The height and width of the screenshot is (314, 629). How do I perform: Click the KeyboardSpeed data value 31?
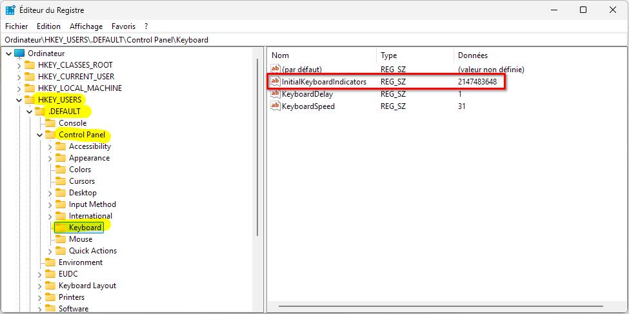[461, 106]
